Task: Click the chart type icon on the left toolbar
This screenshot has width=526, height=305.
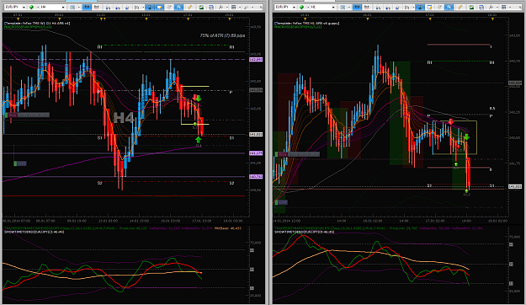Action: tap(72, 7)
